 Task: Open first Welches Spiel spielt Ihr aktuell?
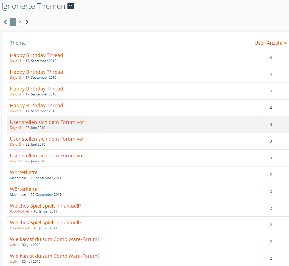coord(46,206)
